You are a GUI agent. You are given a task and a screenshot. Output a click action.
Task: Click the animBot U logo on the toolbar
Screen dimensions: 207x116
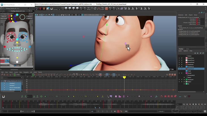point(4,97)
